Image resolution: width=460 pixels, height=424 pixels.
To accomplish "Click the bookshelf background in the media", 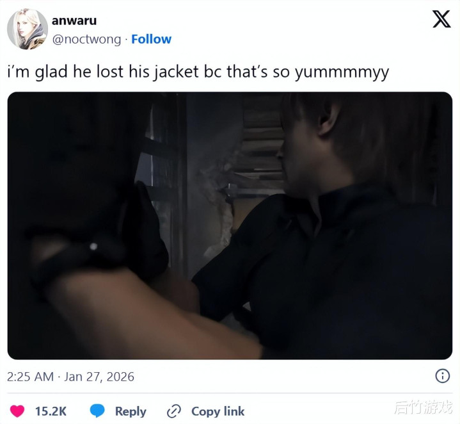I will [261, 147].
